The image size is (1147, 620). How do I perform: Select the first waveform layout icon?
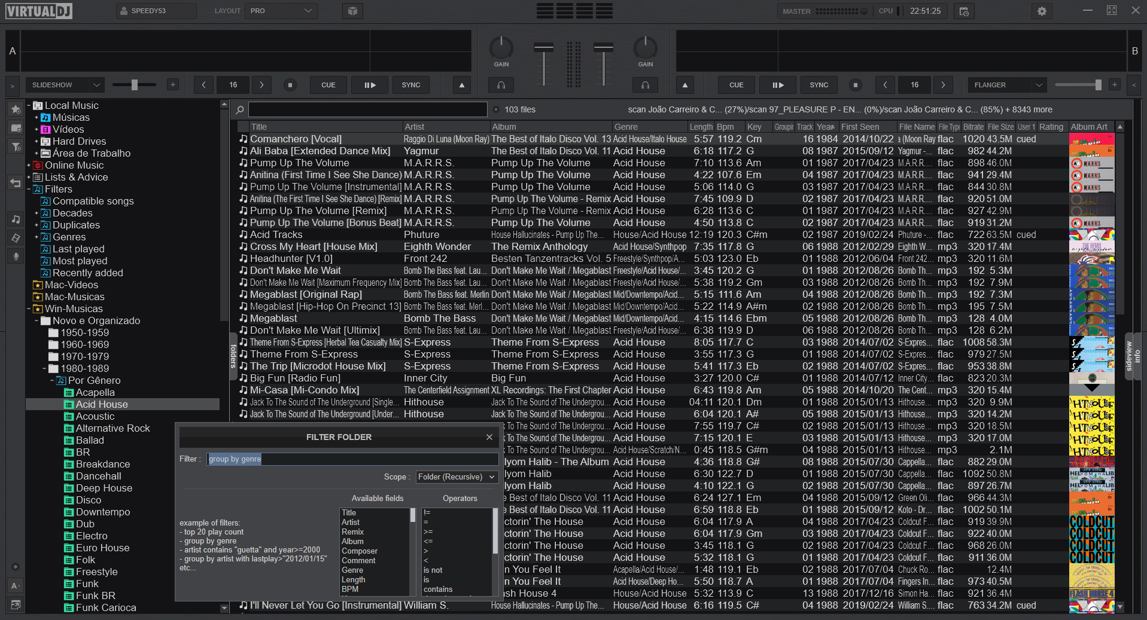coord(544,11)
